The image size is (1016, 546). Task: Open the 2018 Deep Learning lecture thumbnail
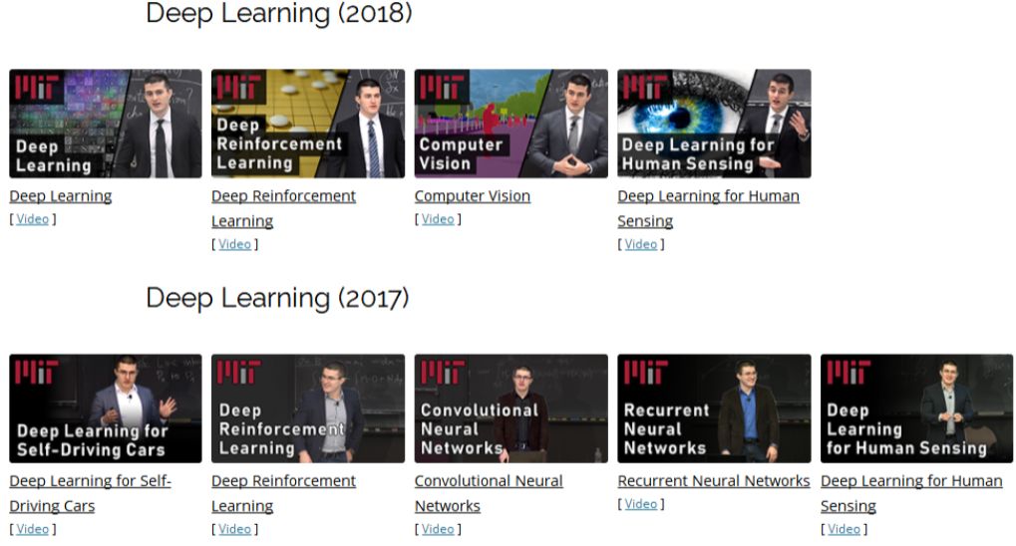pyautogui.click(x=106, y=124)
